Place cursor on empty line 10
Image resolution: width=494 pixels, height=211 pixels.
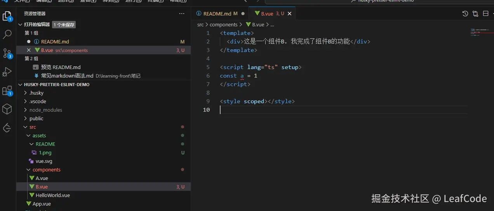pyautogui.click(x=344, y=110)
